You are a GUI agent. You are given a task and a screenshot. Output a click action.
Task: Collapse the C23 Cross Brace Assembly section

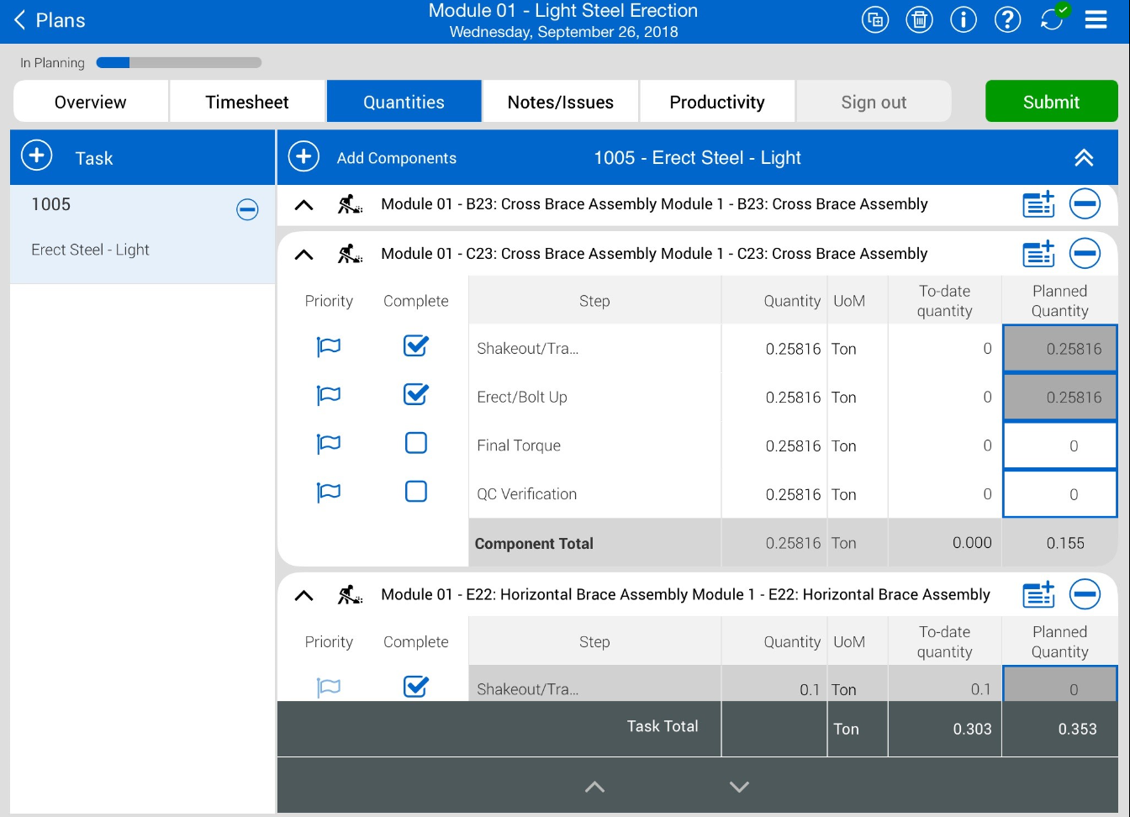click(x=304, y=254)
